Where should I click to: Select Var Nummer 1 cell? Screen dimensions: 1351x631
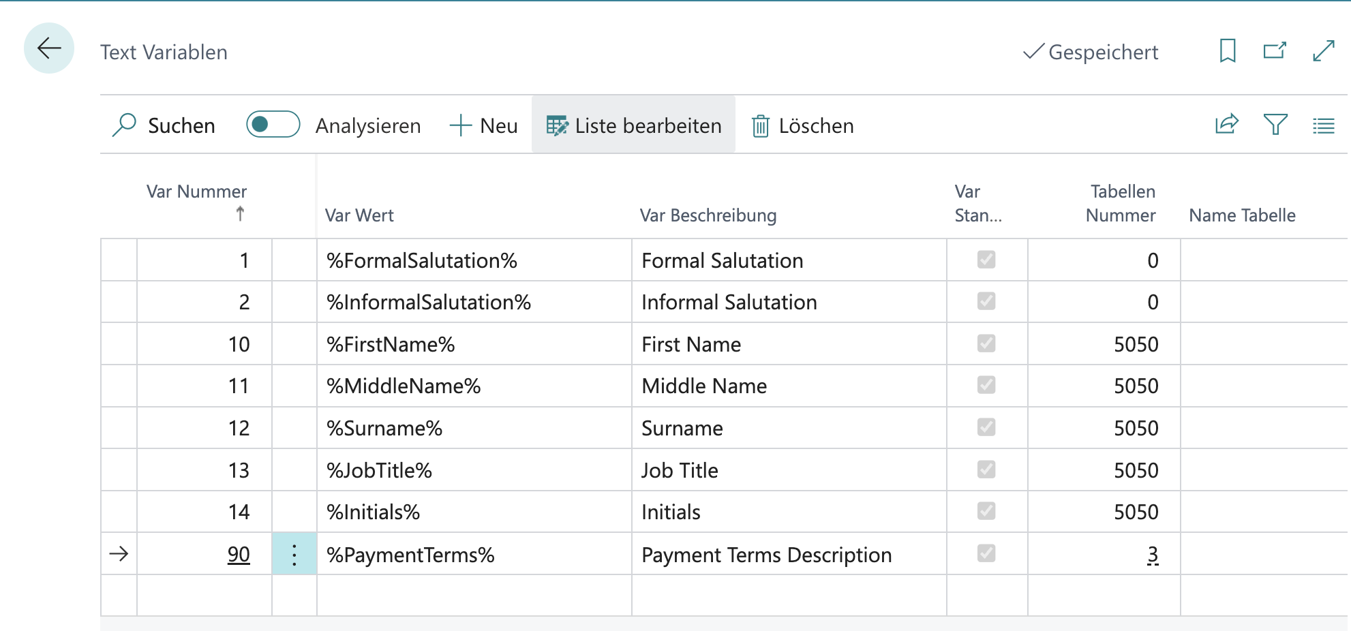click(204, 260)
